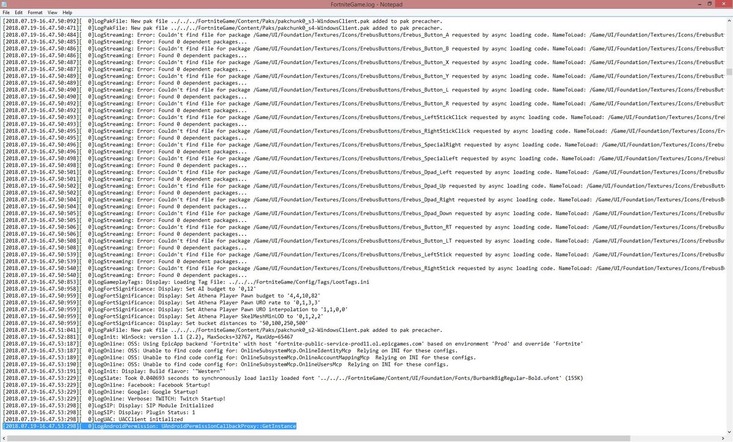The width and height of the screenshot is (733, 442).
Task: Click the vertical scrollbar up arrow
Action: tap(729, 20)
